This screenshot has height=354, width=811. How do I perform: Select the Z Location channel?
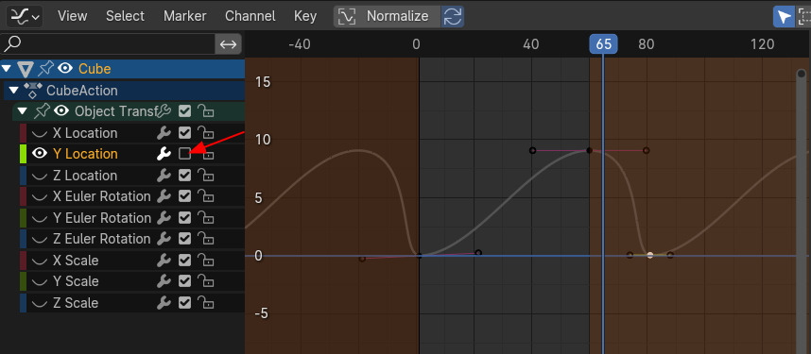click(x=85, y=176)
